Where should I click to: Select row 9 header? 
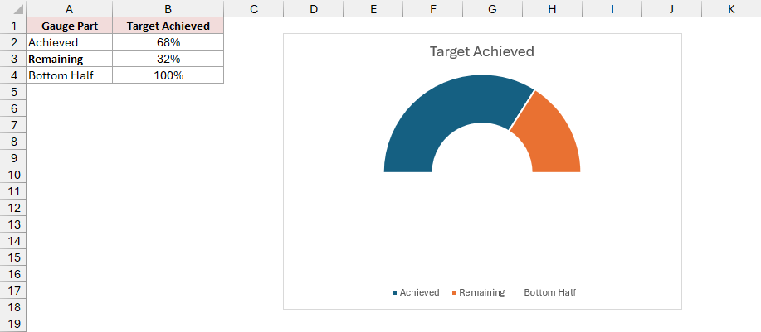tap(13, 158)
